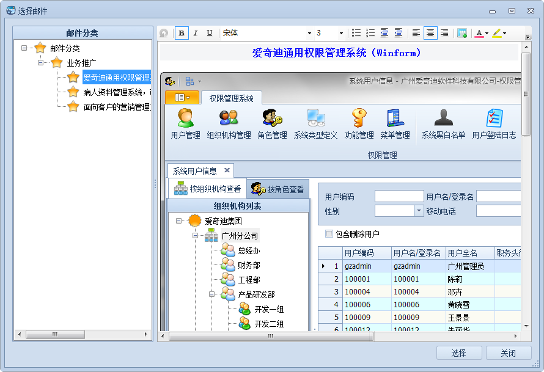Select the 开发二组 group

269,324
